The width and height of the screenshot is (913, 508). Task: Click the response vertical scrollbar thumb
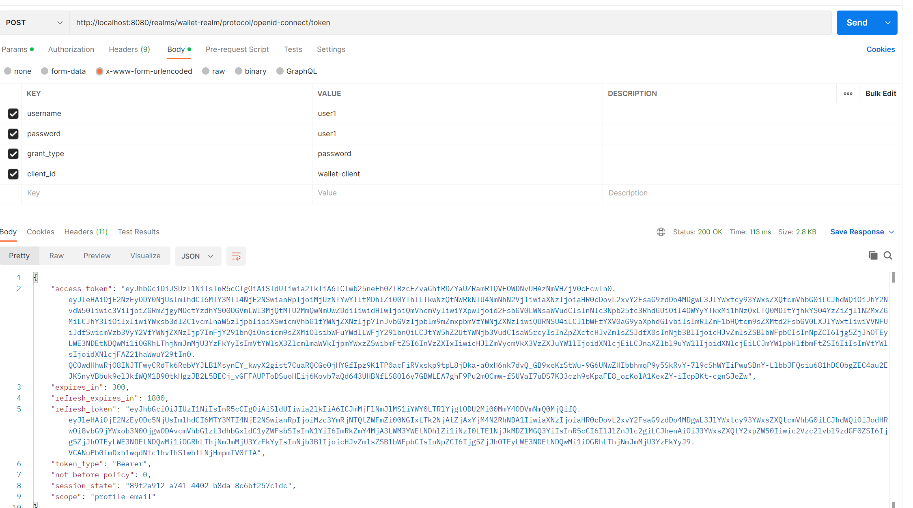tap(894, 278)
